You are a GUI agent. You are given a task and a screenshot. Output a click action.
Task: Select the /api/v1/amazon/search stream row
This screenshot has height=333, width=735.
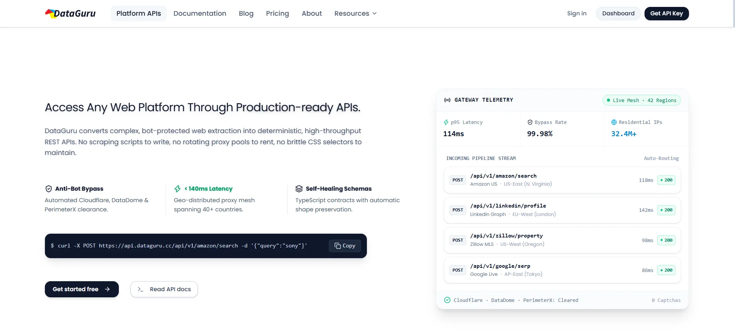tap(562, 180)
